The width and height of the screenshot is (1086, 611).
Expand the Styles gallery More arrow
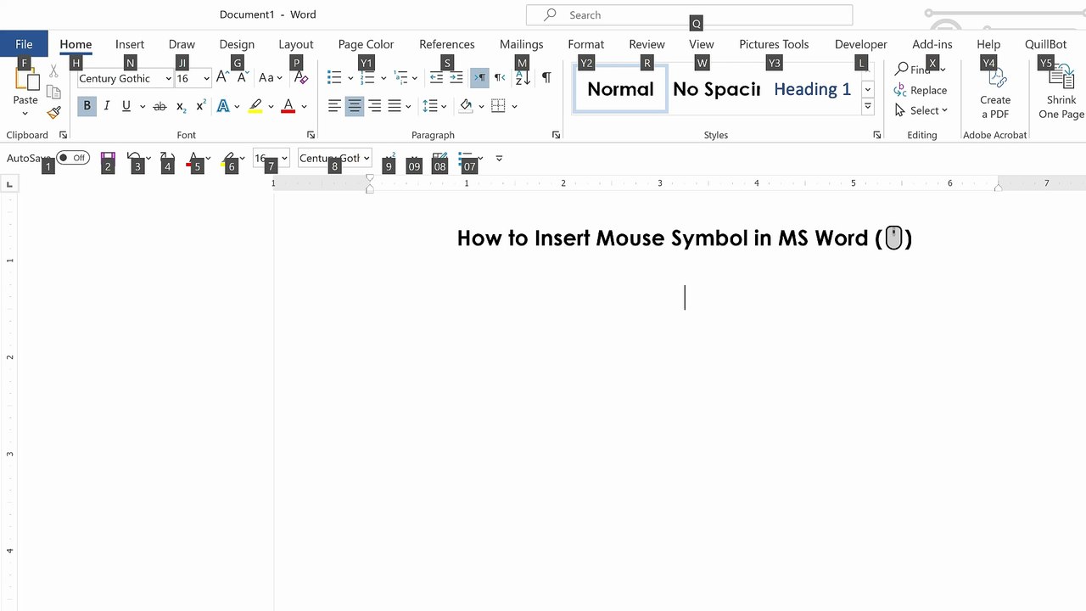pos(868,107)
